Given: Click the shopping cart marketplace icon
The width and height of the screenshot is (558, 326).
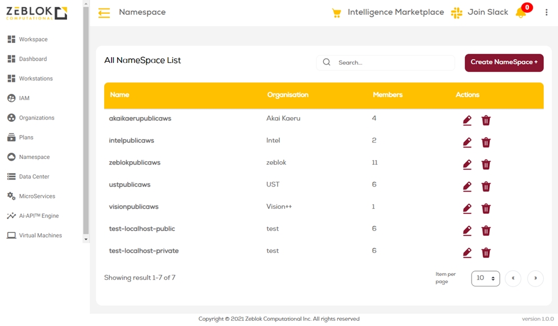Looking at the screenshot, I should [x=337, y=13].
